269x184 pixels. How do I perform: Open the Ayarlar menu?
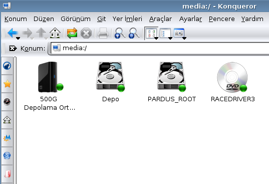click(190, 19)
